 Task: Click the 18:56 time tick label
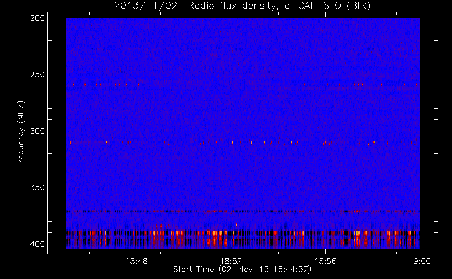click(x=325, y=261)
